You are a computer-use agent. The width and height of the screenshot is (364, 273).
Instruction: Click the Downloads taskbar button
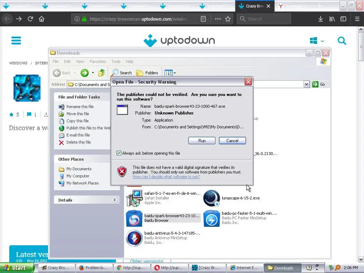coord(283,268)
